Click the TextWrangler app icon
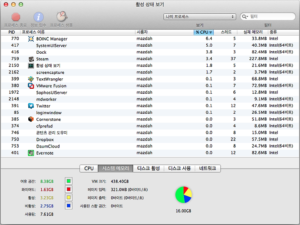The width and height of the screenshot is (300, 225). point(31,79)
